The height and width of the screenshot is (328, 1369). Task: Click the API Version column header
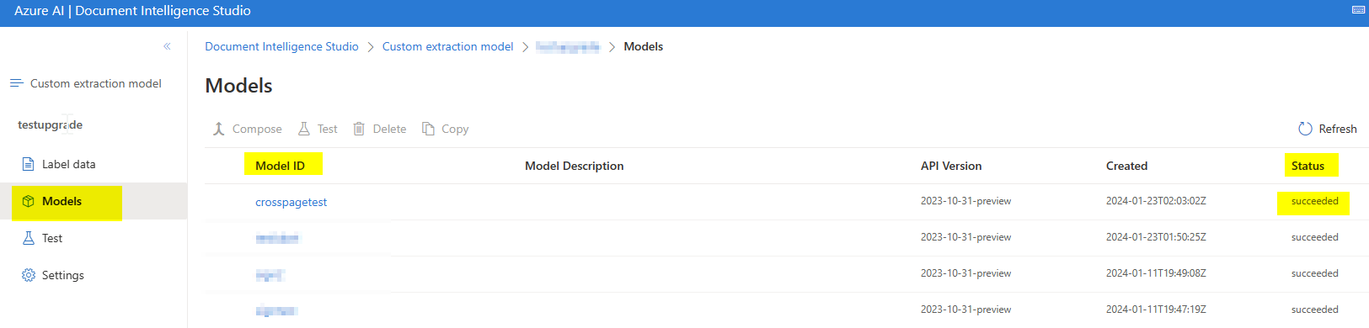[x=951, y=166]
